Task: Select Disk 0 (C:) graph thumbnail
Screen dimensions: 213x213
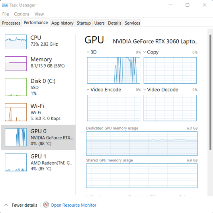Action: [x=16, y=87]
